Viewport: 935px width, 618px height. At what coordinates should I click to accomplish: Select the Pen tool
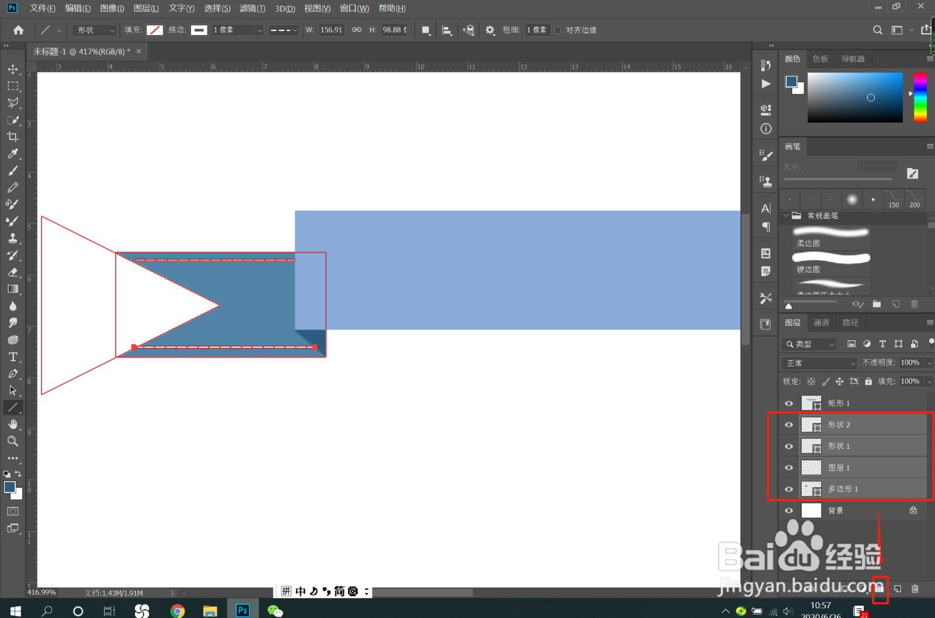[12, 373]
